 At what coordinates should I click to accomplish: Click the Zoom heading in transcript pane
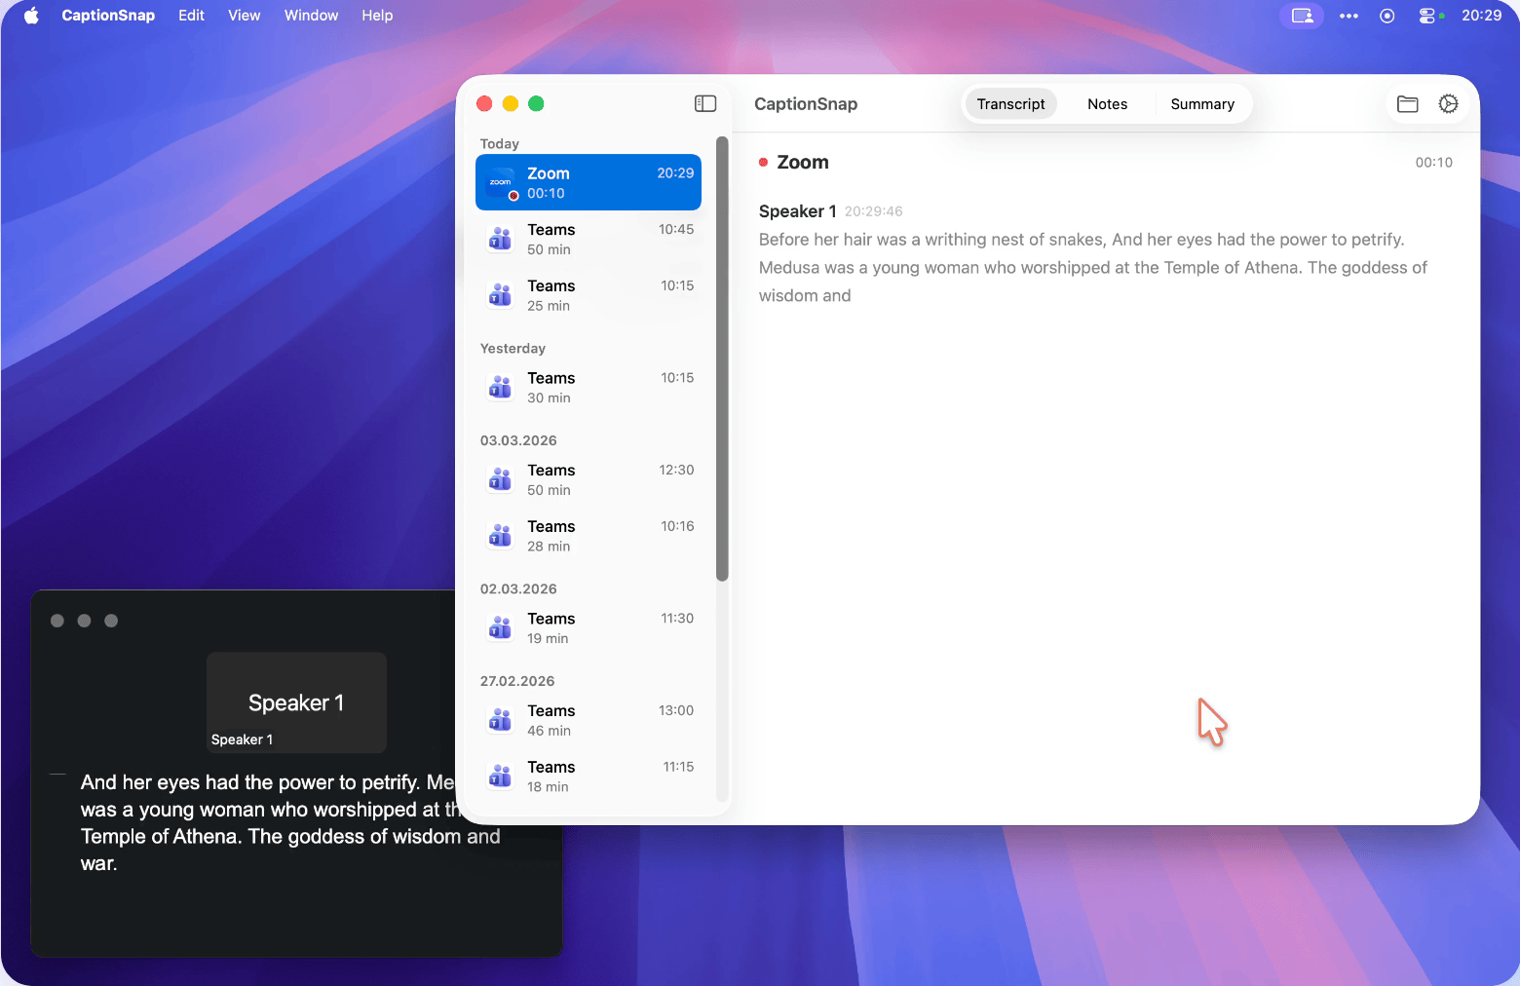pos(803,163)
